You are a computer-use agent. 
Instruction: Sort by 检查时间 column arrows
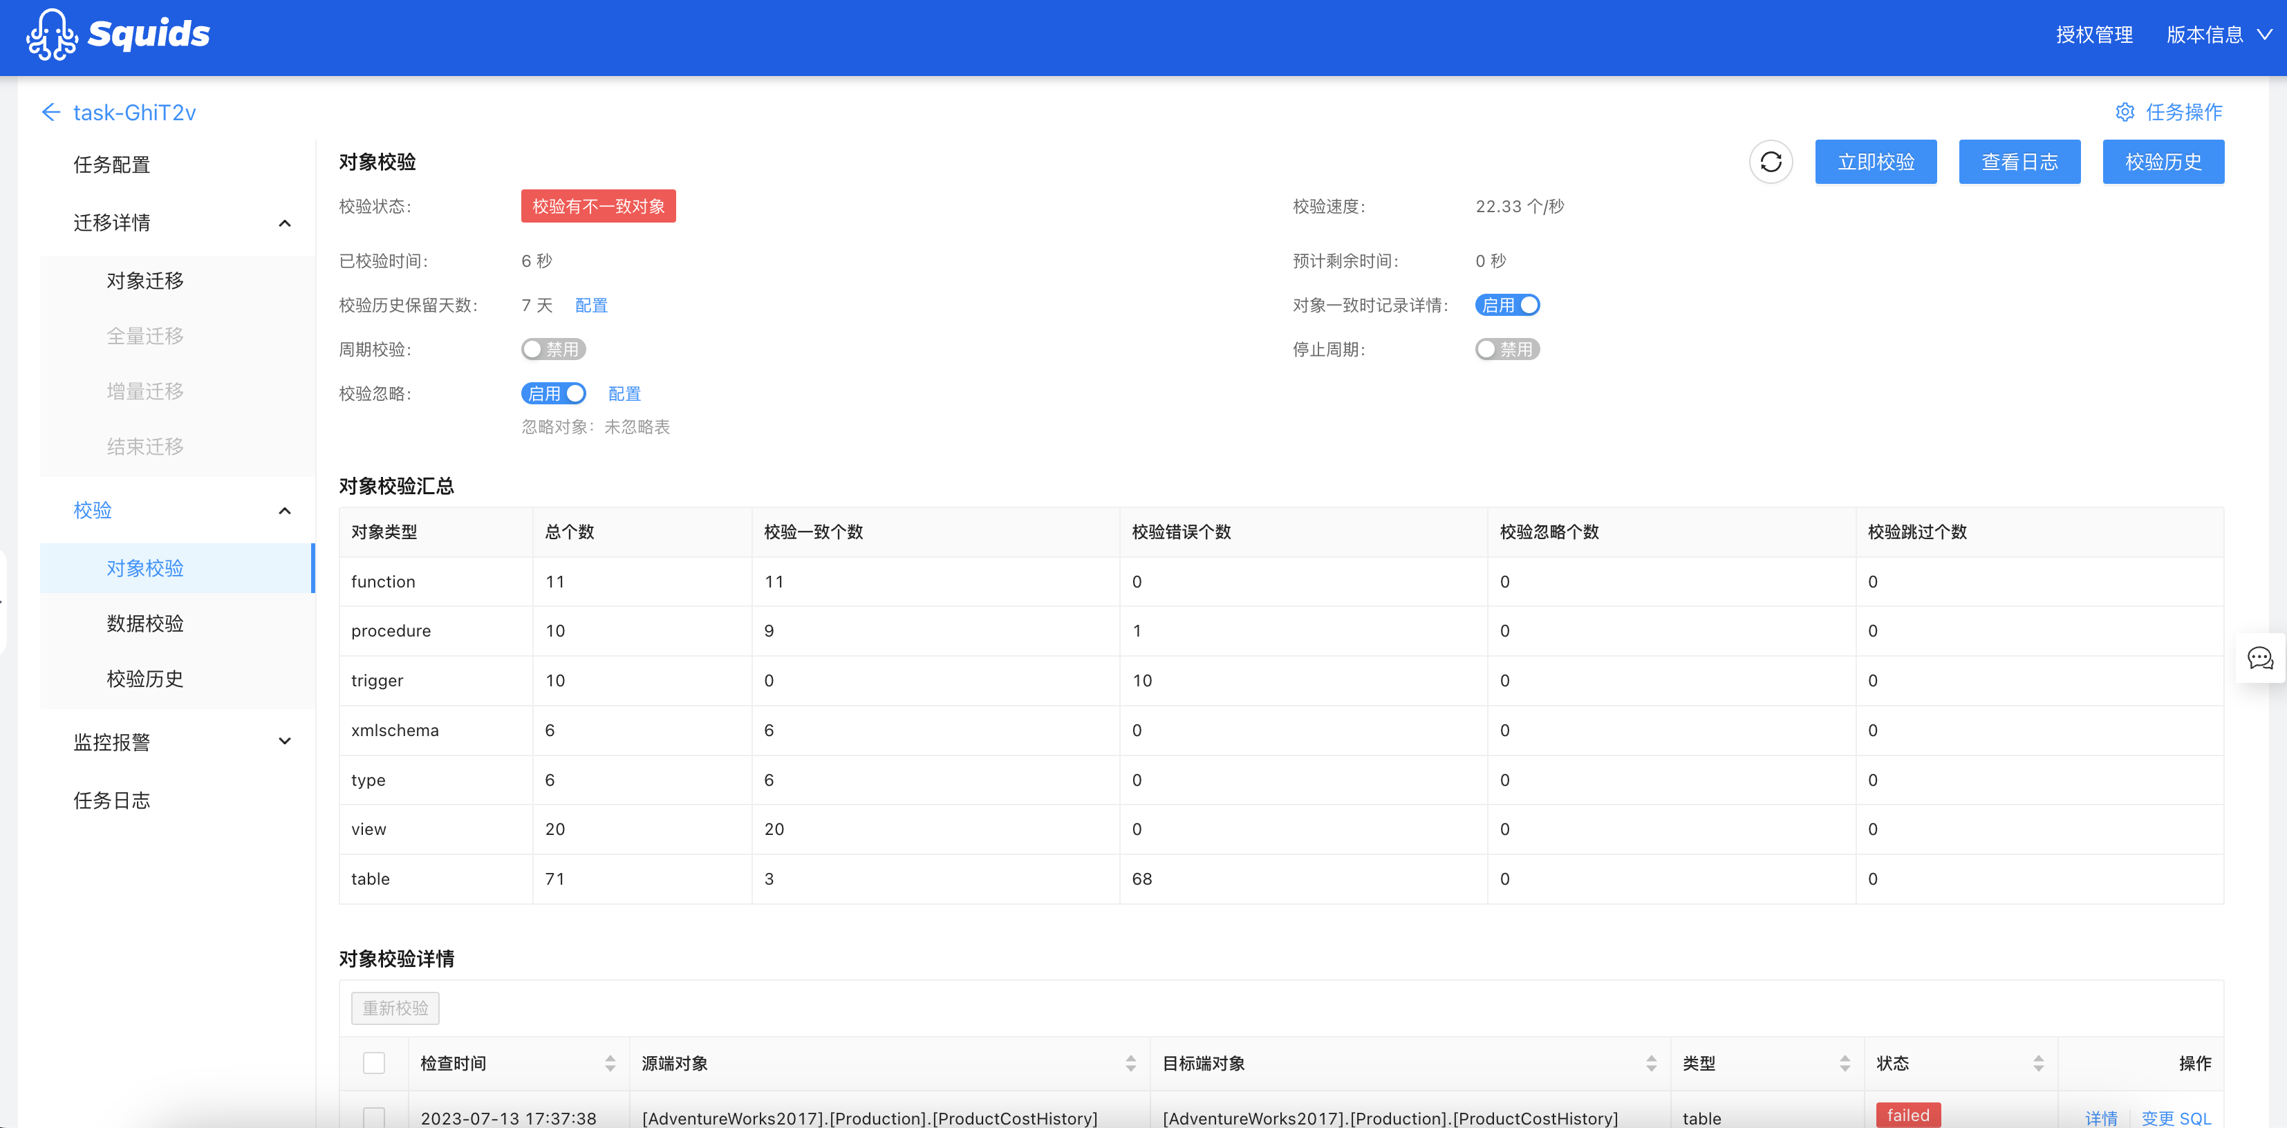(610, 1063)
